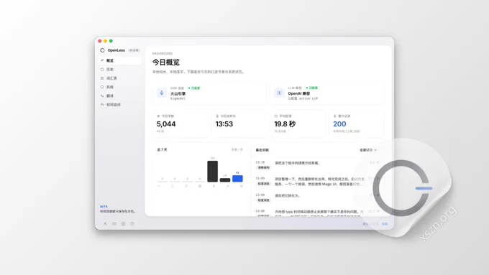Image resolution: width=489 pixels, height=275 pixels.
Task: Open the 概览 overview page in sidebar
Action: (120, 60)
